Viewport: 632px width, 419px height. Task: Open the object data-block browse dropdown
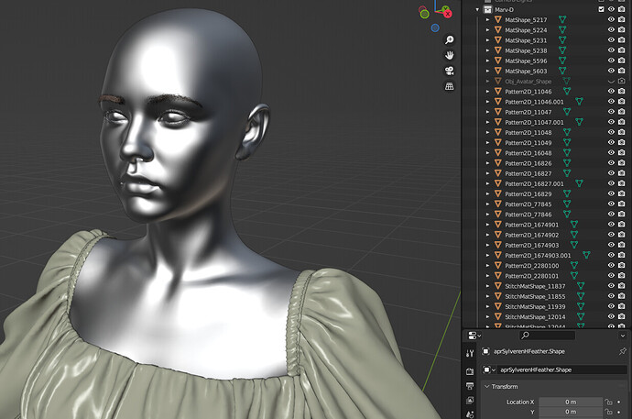pos(489,369)
